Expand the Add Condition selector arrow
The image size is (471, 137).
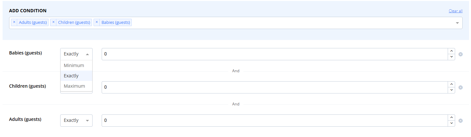coord(457,23)
